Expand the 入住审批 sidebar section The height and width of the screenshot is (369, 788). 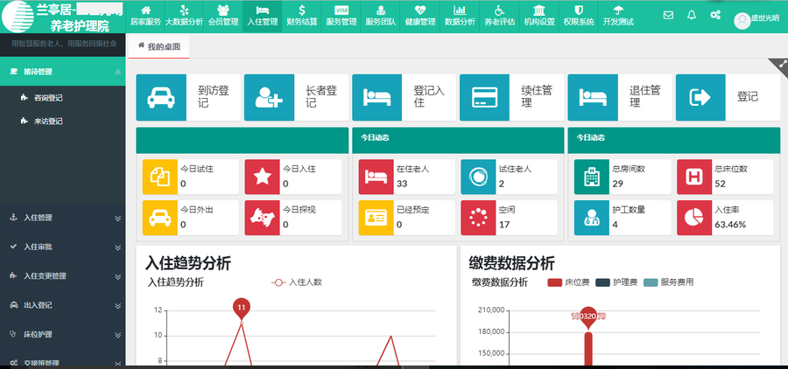coord(63,247)
